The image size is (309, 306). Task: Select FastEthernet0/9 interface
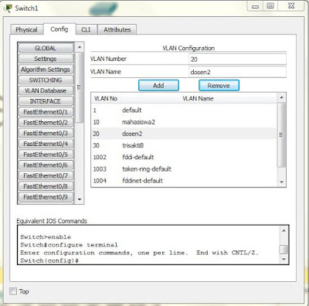(x=46, y=197)
